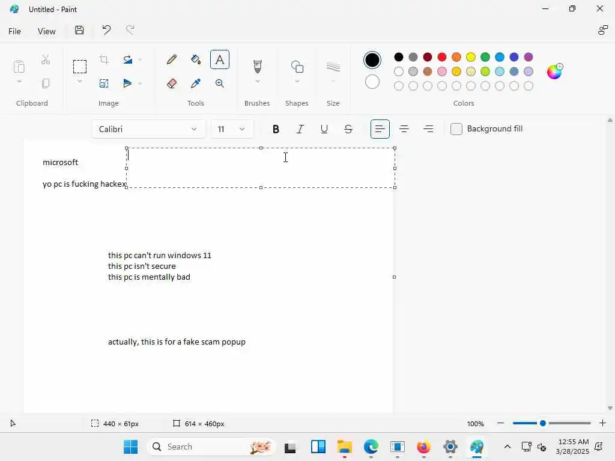Expand the Selection options chevron
The width and height of the screenshot is (615, 461).
(x=80, y=82)
